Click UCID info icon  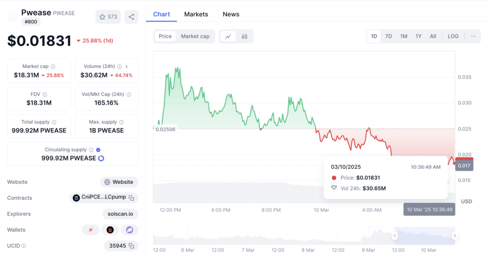point(24,246)
